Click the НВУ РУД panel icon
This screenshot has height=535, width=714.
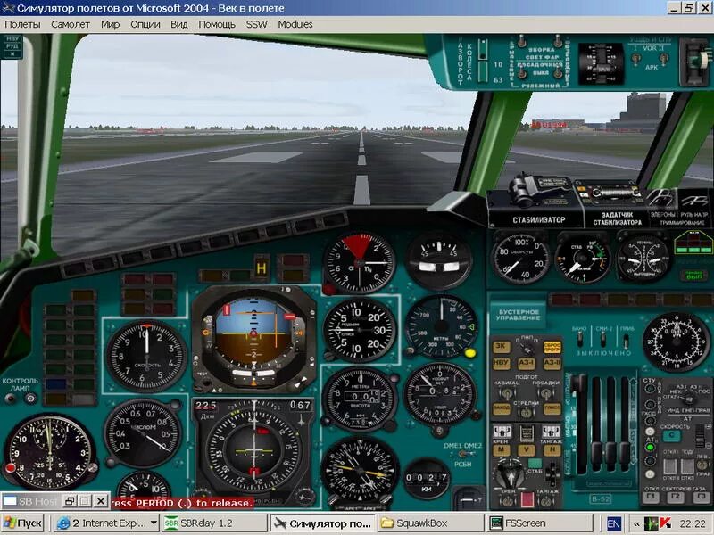pos(12,46)
